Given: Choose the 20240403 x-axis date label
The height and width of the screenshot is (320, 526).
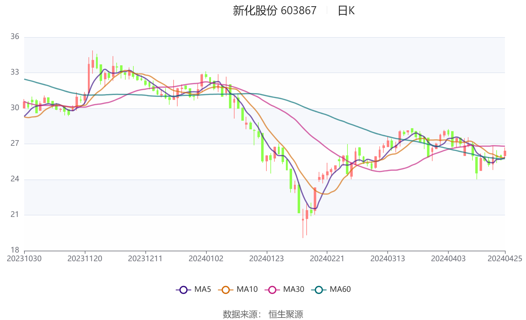Looking at the screenshot, I should tap(448, 259).
